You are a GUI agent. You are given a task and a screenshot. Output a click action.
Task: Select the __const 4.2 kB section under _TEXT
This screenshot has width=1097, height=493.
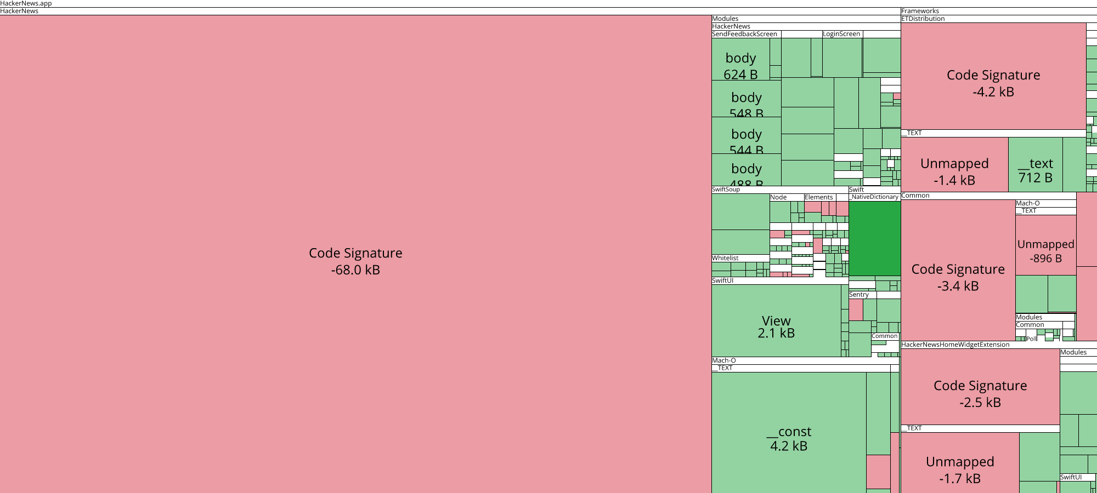pos(788,438)
